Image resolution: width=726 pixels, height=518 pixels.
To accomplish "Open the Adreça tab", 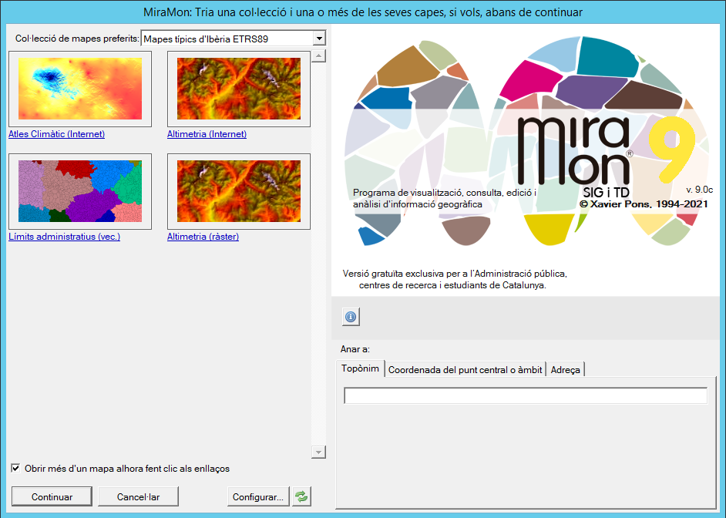I will [566, 369].
